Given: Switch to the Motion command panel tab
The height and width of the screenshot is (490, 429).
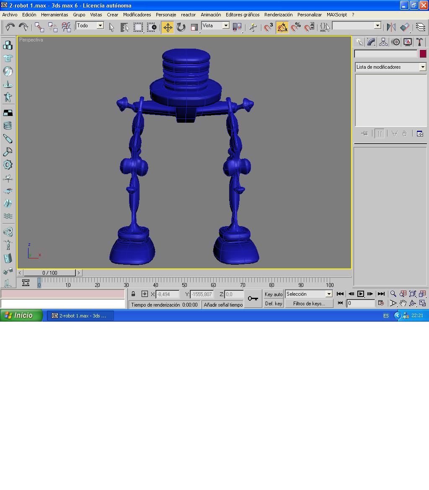Looking at the screenshot, I should tap(395, 42).
